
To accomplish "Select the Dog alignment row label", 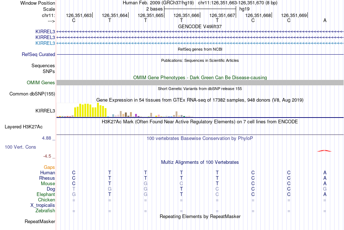I will (x=51, y=189).
